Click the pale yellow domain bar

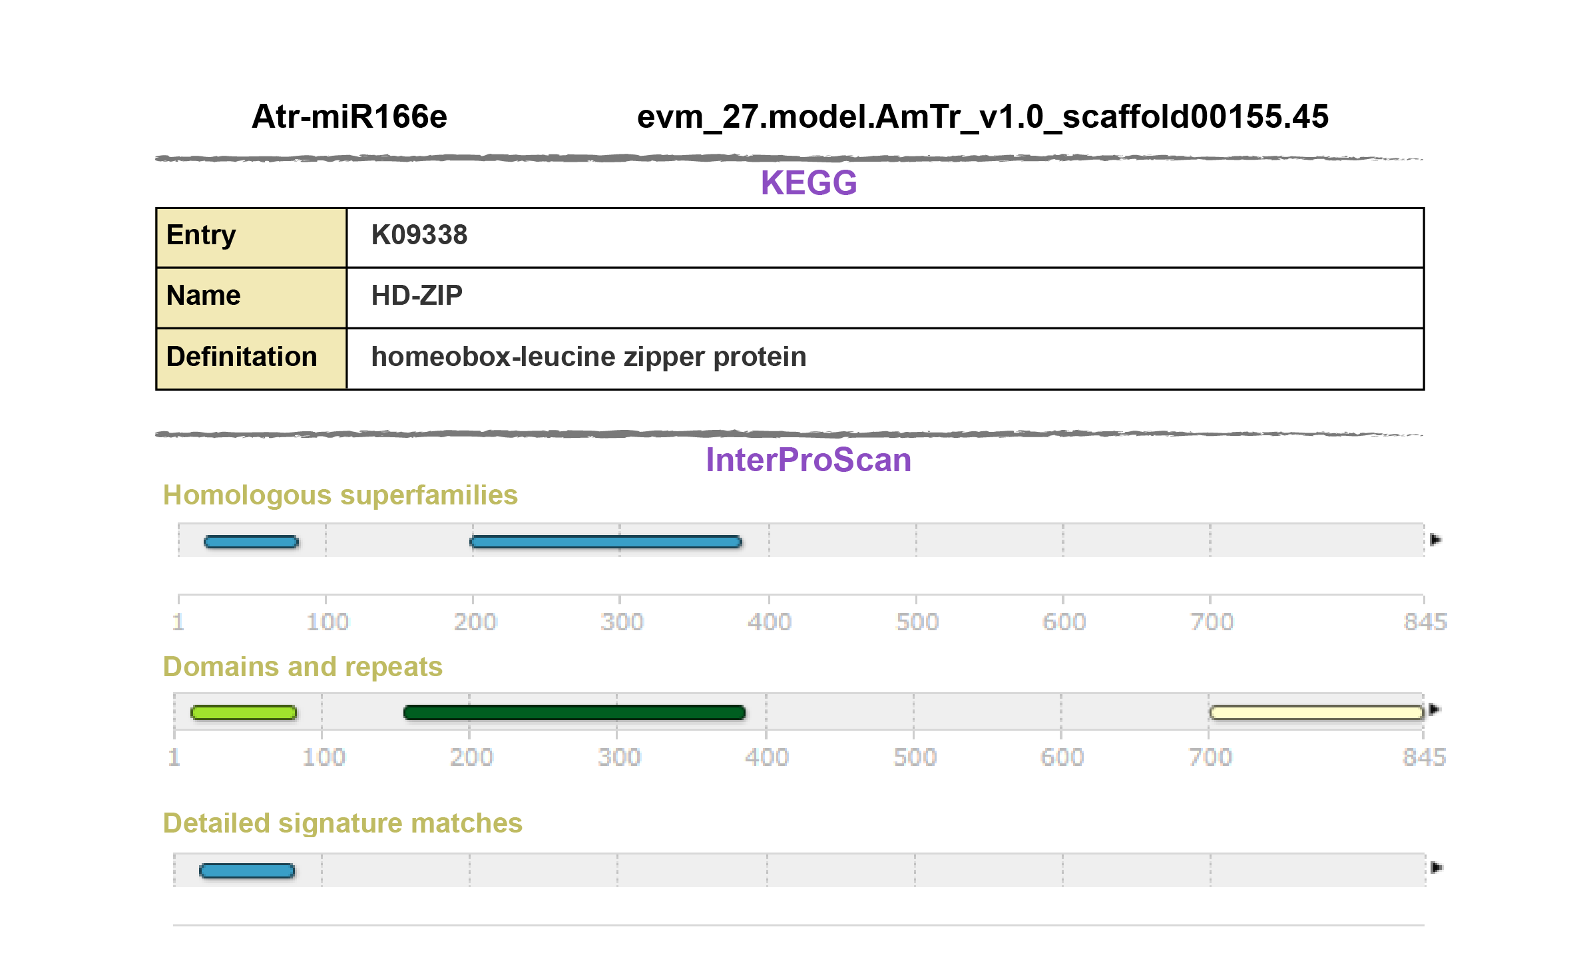click(1316, 713)
